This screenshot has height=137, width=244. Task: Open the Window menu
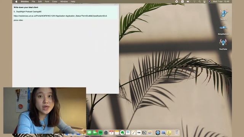[64, 2]
